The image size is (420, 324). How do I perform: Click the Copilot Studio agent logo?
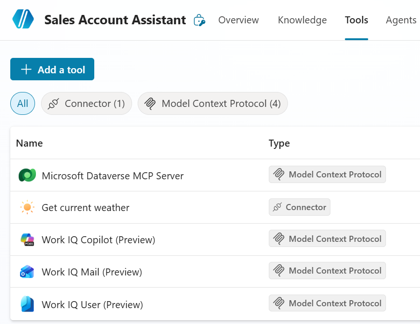click(23, 19)
